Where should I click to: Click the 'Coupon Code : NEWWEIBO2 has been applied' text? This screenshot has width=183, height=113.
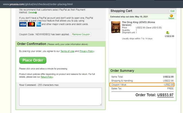pos(44,34)
